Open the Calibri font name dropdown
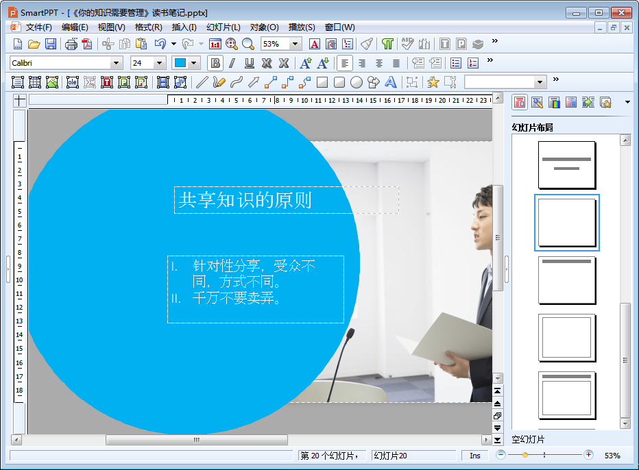The height and width of the screenshot is (470, 639). click(116, 63)
